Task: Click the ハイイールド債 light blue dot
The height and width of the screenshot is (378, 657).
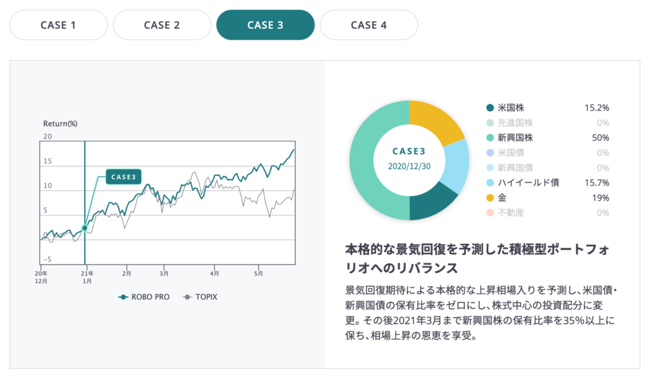Action: (490, 183)
